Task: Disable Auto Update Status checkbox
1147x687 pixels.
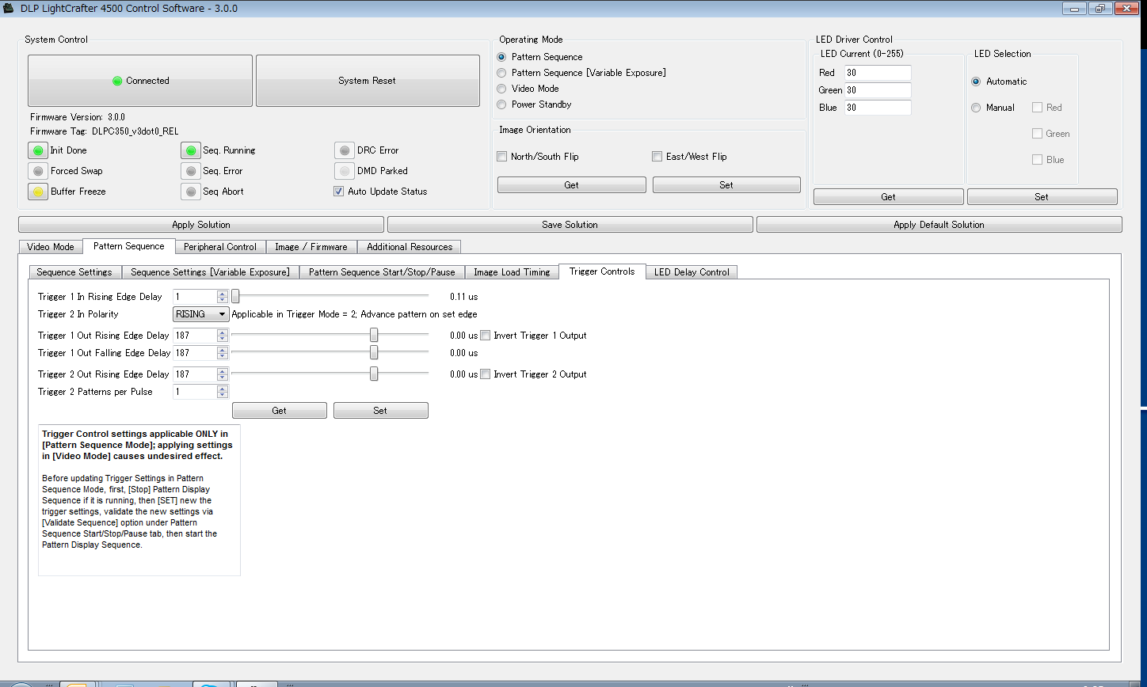Action: point(339,192)
